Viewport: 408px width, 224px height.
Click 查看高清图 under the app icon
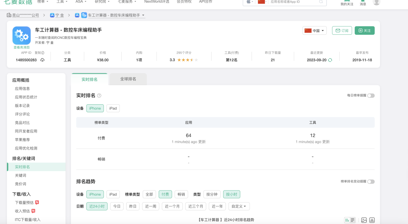tap(22, 47)
